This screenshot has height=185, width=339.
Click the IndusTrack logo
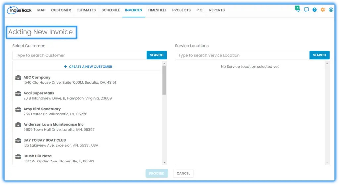point(19,10)
